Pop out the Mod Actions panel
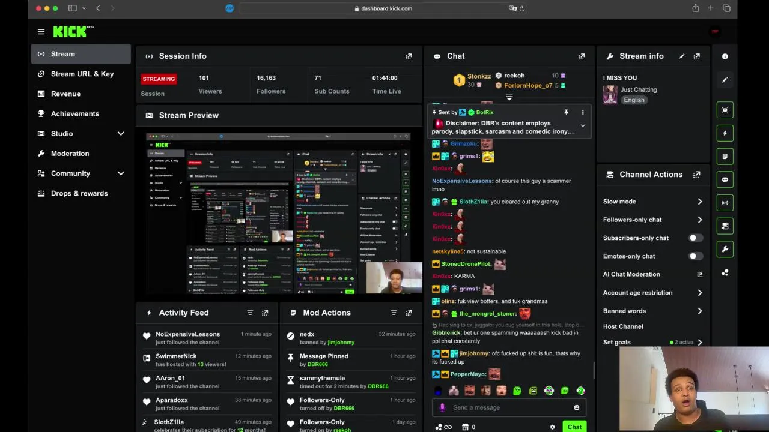 (x=409, y=313)
